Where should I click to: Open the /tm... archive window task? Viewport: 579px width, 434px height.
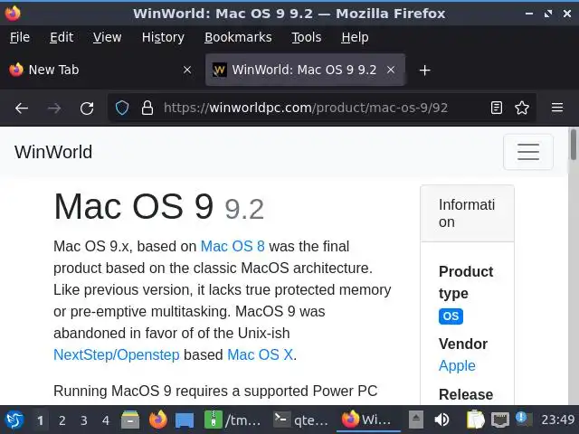tap(233, 420)
